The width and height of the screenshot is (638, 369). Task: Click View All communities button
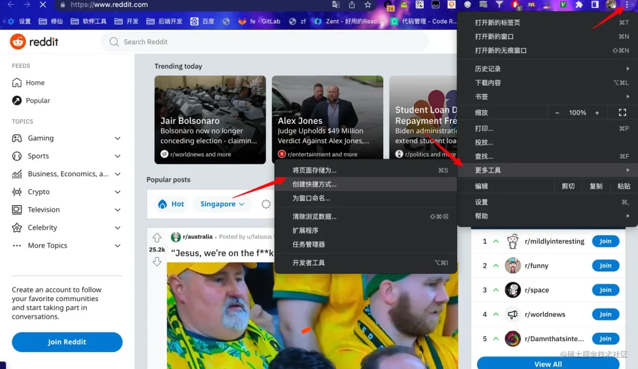point(548,363)
